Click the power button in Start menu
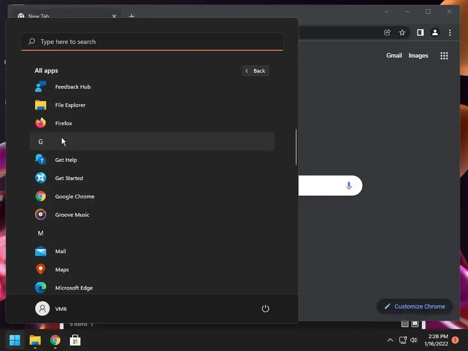This screenshot has height=351, width=468. (x=266, y=308)
